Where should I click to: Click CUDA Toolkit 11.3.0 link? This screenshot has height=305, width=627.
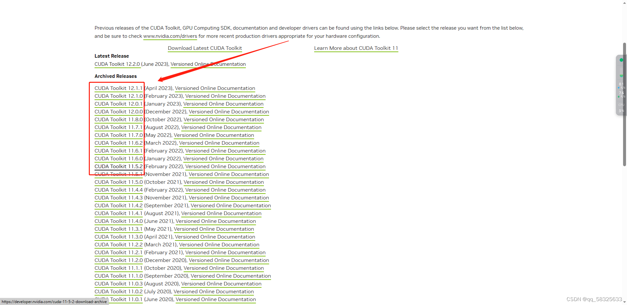click(119, 237)
